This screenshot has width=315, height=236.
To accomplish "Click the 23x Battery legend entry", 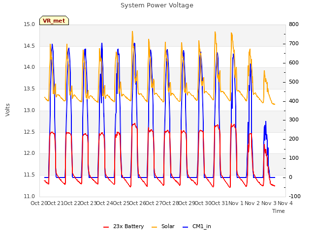I will click(124, 226).
